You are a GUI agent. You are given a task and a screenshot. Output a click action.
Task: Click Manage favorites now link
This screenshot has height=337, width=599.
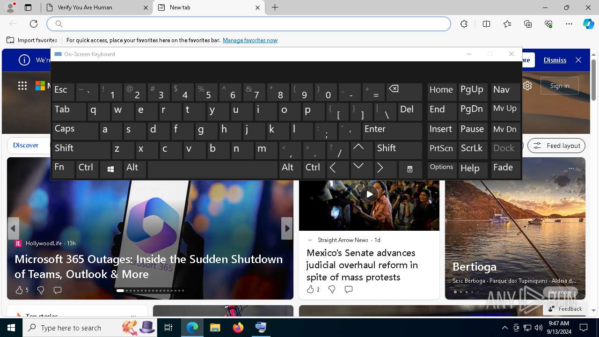pyautogui.click(x=250, y=40)
